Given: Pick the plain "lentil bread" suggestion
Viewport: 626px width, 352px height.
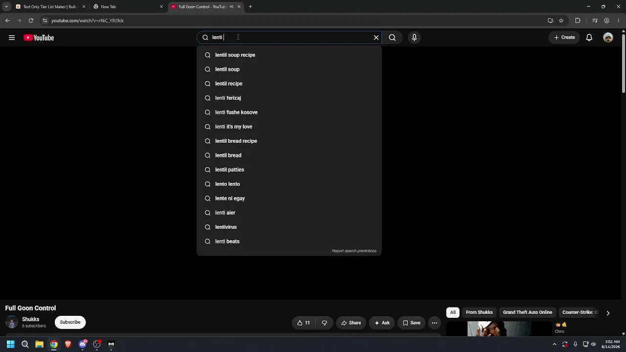Looking at the screenshot, I should point(289,155).
